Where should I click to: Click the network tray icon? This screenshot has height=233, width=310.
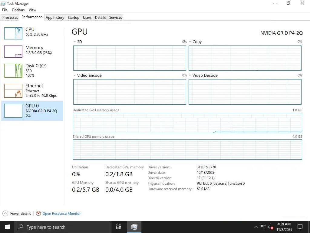coord(264,227)
